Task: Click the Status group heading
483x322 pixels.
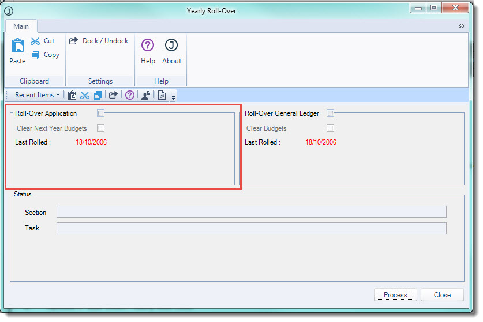Action: coord(23,194)
